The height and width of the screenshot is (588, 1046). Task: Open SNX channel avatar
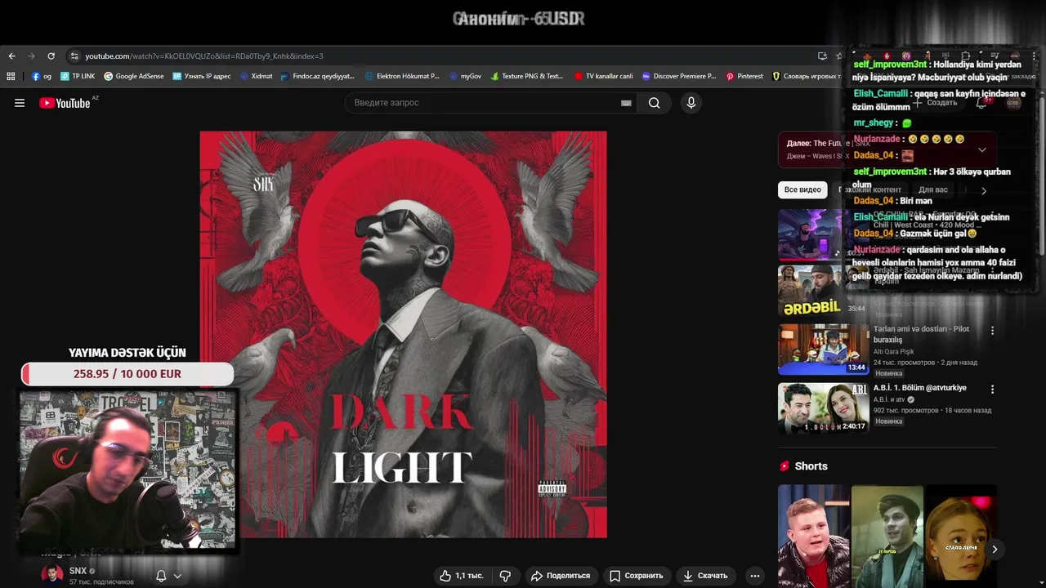[x=52, y=575]
